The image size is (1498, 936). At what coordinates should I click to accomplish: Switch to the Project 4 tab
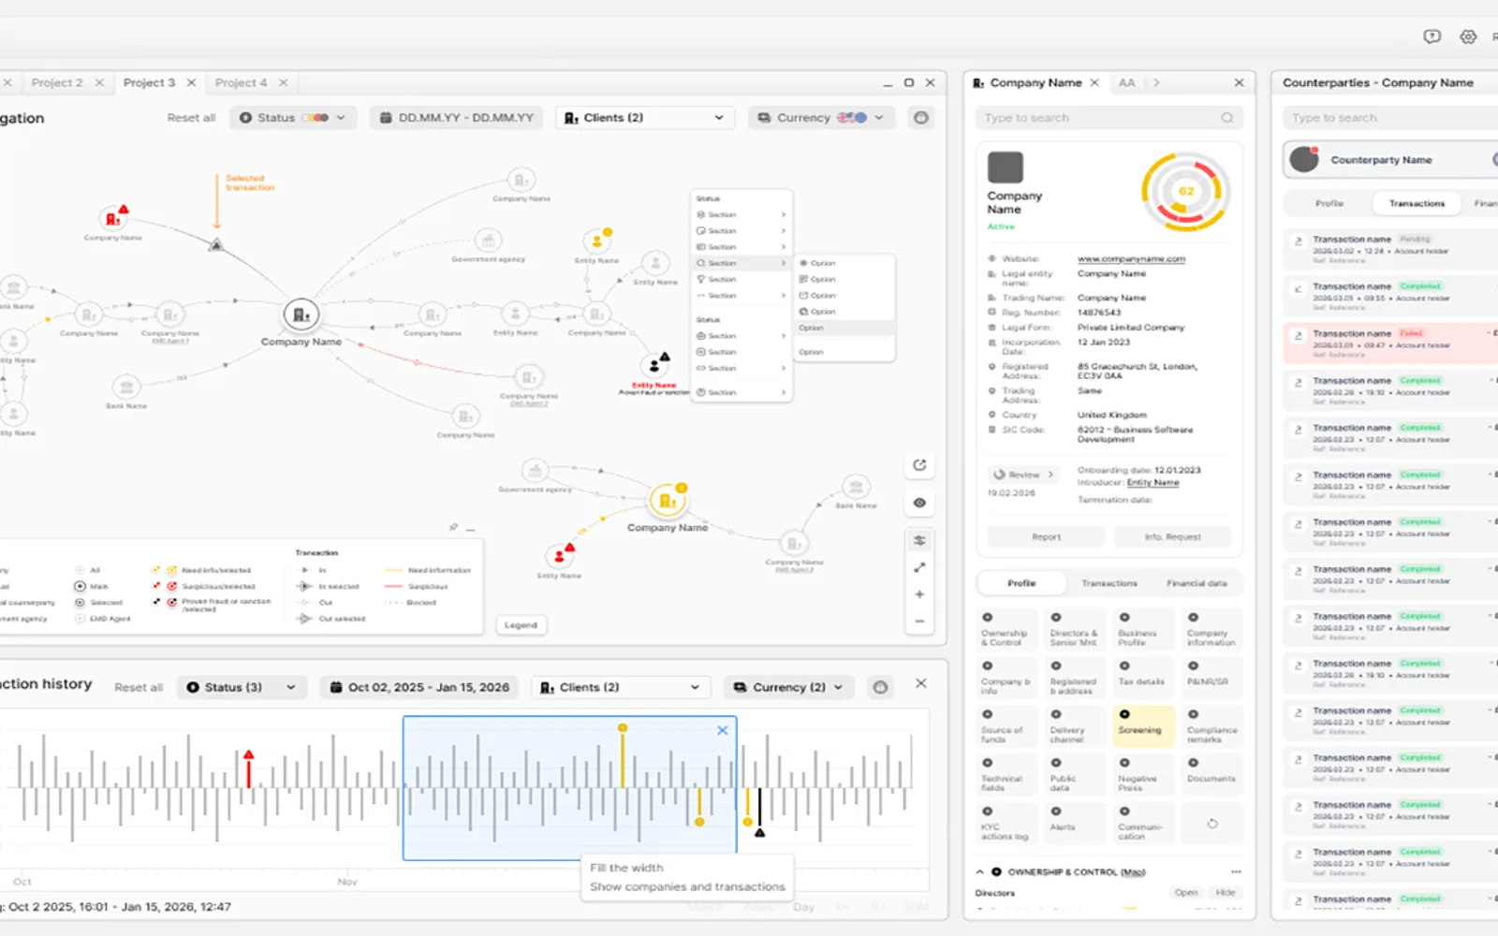[241, 82]
